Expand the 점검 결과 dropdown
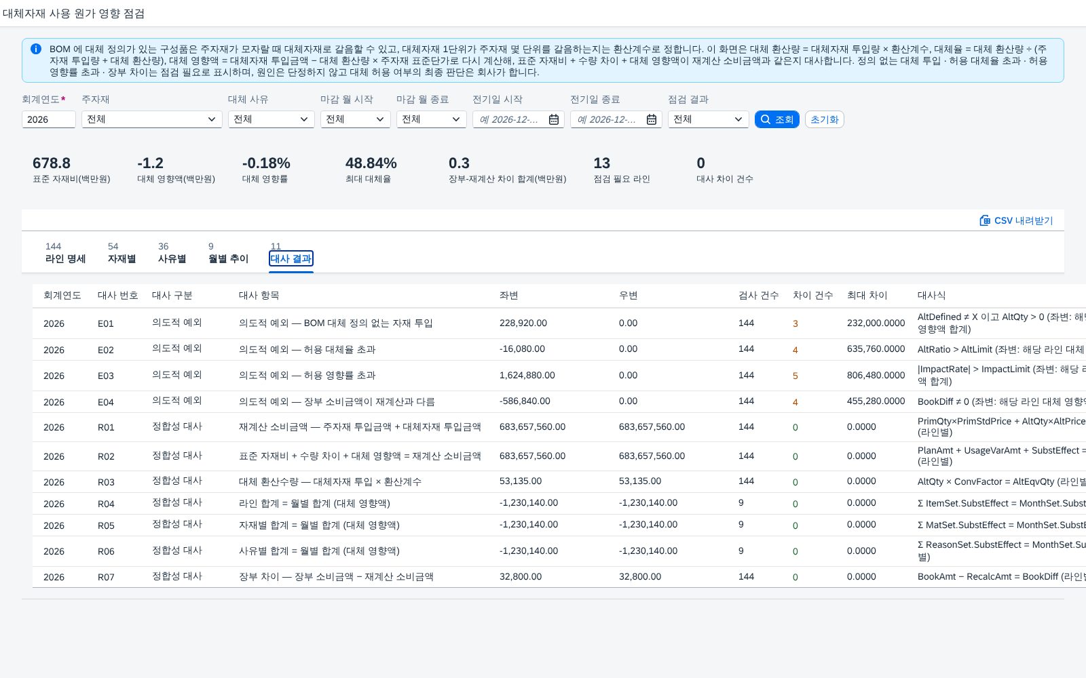Viewport: 1086px width, 678px height. [709, 119]
